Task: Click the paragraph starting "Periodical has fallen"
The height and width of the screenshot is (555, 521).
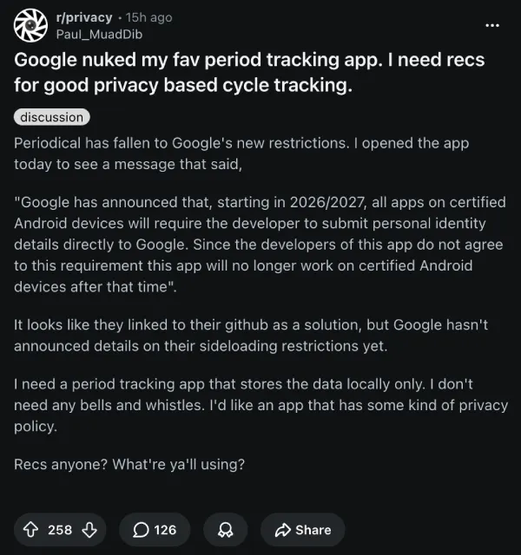Action: pyautogui.click(x=252, y=152)
